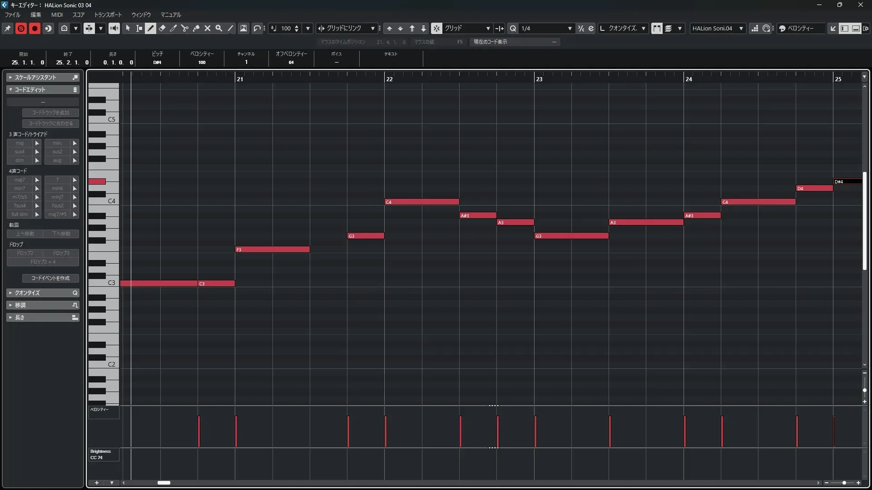Open the トランスポート menu
The width and height of the screenshot is (872, 490).
coord(108,15)
